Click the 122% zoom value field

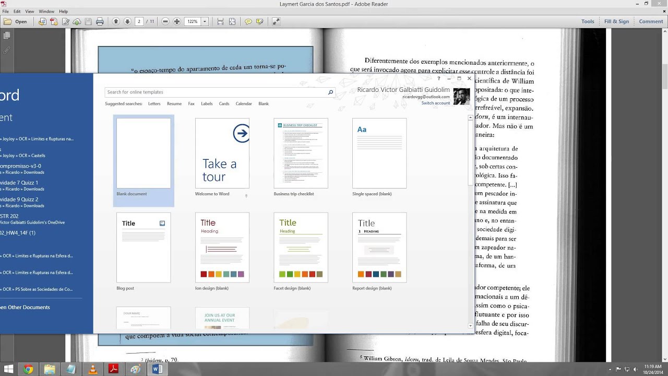pyautogui.click(x=193, y=21)
